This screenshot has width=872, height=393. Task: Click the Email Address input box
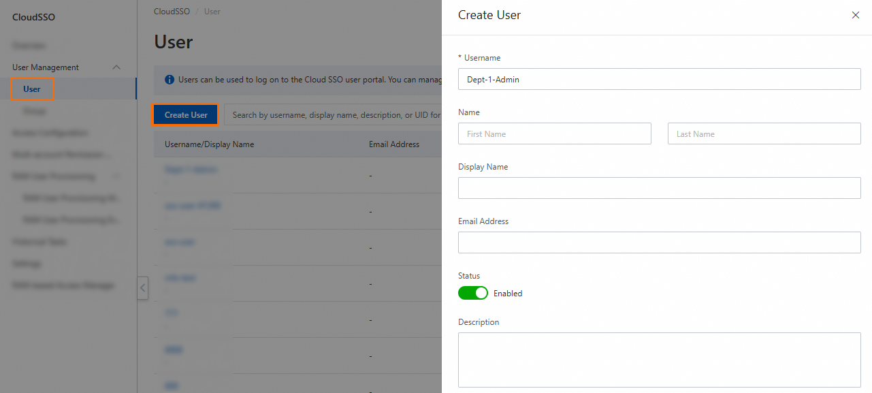[x=659, y=242]
